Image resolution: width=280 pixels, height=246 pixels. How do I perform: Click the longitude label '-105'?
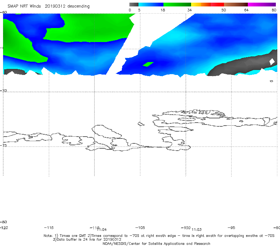click(x=140, y=227)
